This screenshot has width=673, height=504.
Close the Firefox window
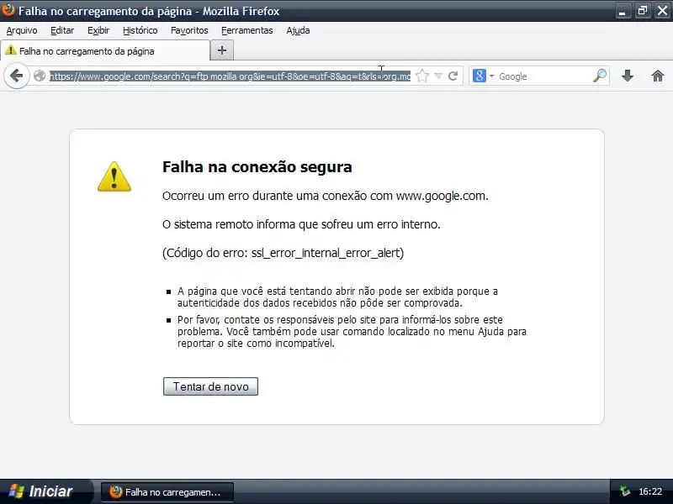662,11
